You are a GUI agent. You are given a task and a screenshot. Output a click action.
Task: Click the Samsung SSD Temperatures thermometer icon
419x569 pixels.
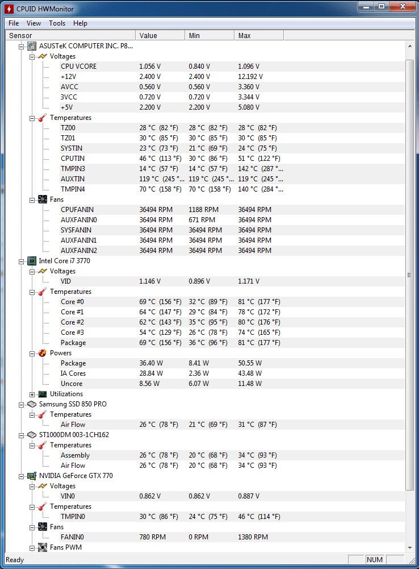point(43,414)
